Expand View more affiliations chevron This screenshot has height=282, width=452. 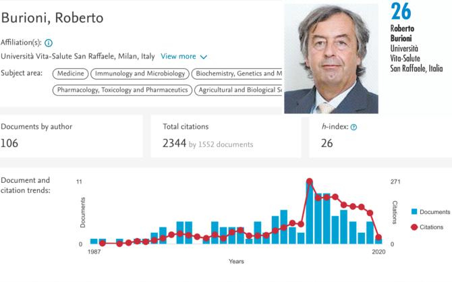pyautogui.click(x=204, y=57)
